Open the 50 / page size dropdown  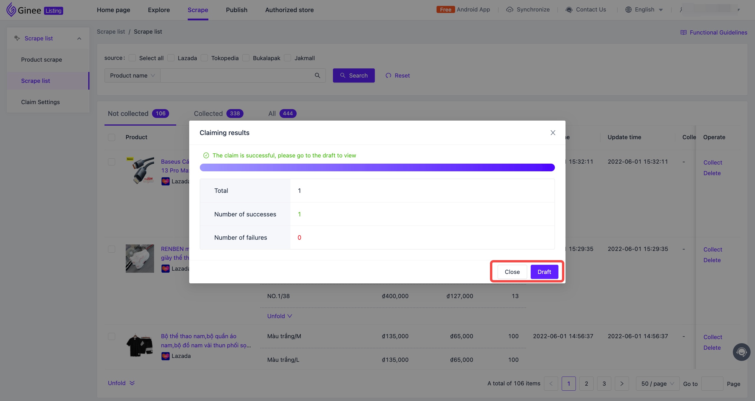pos(658,384)
